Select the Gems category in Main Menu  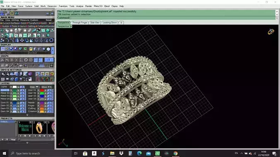pyautogui.click(x=22, y=26)
